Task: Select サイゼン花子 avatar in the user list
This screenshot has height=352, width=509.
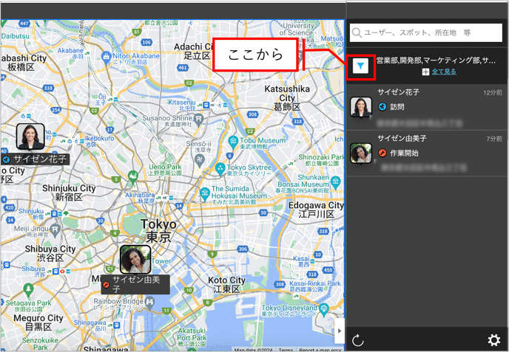Action: [360, 107]
